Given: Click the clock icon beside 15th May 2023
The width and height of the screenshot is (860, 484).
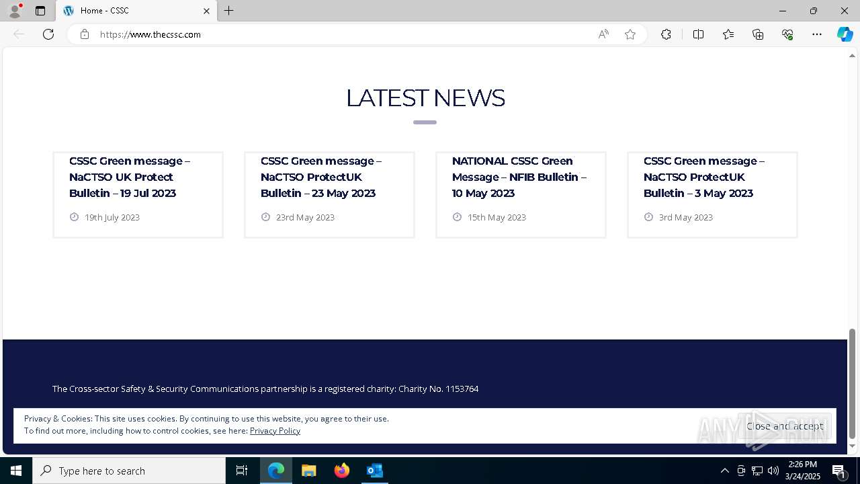Looking at the screenshot, I should pos(457,217).
